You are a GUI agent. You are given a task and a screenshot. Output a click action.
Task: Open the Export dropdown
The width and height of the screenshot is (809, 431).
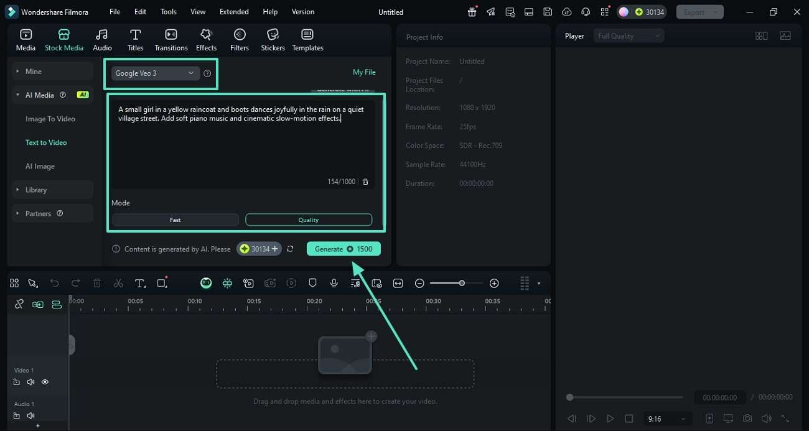coord(699,12)
